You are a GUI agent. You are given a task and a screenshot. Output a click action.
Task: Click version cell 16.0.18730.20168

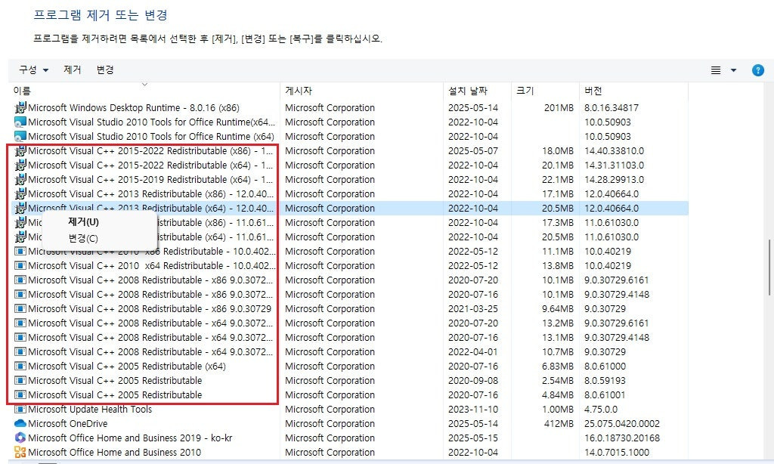(622, 438)
